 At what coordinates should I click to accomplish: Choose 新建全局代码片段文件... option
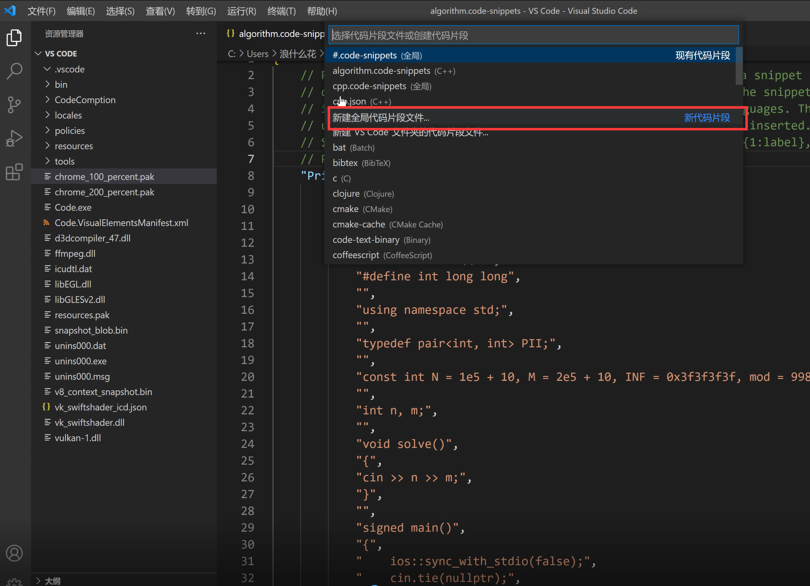pyautogui.click(x=531, y=118)
